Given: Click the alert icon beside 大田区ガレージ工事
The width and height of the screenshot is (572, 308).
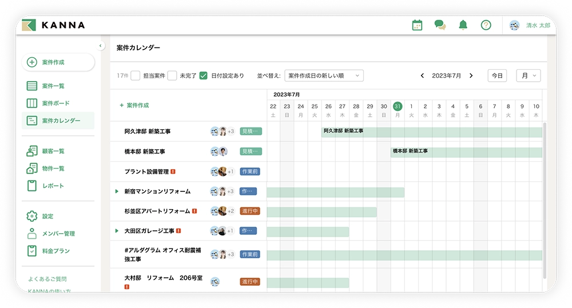Looking at the screenshot, I should pos(178,231).
